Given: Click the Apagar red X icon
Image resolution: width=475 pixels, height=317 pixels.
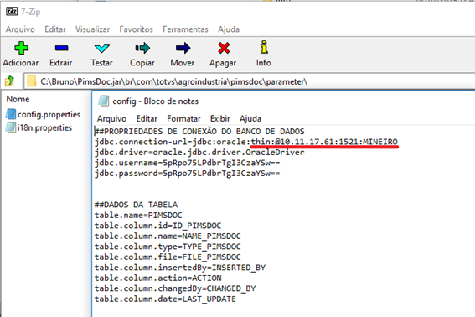Looking at the screenshot, I should (x=224, y=48).
